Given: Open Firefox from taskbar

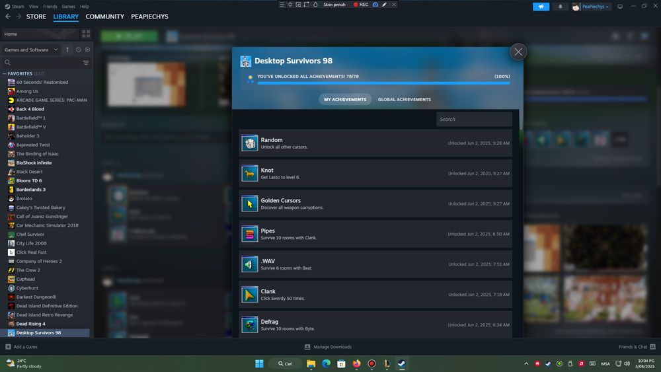Looking at the screenshot, I should (x=357, y=363).
